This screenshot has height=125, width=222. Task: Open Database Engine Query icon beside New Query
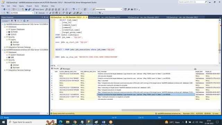pos(46,9)
